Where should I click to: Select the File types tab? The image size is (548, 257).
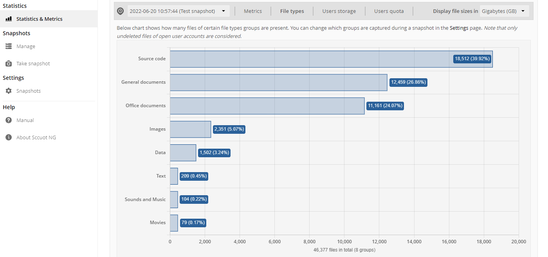pos(292,11)
